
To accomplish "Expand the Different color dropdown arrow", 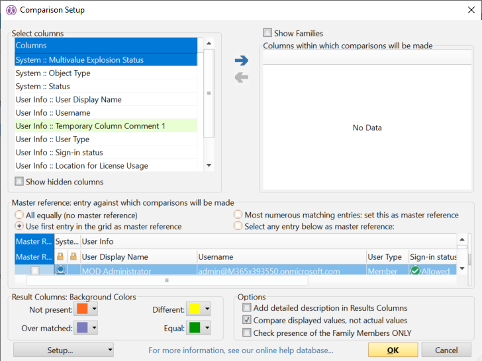I will [x=208, y=309].
